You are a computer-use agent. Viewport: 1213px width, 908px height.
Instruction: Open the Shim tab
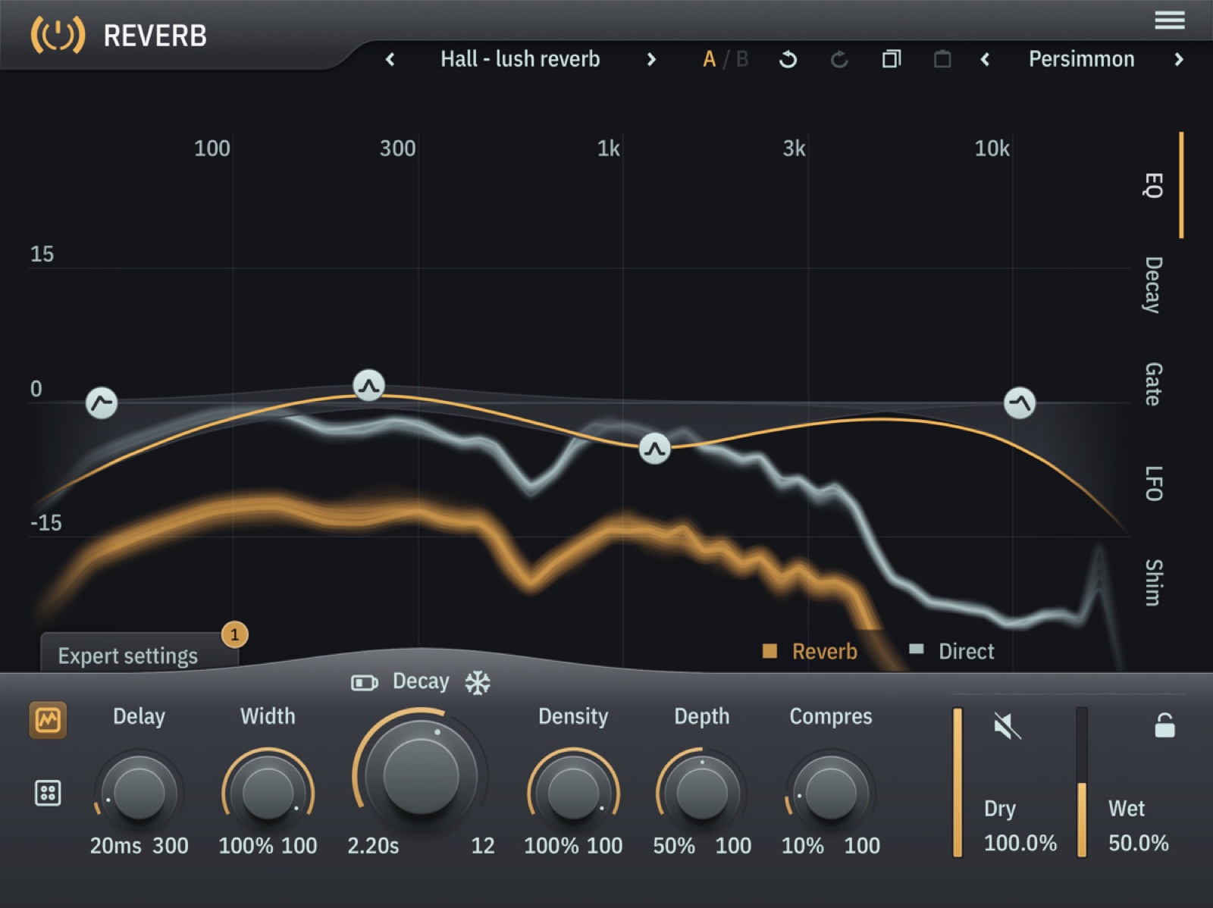point(1153,582)
